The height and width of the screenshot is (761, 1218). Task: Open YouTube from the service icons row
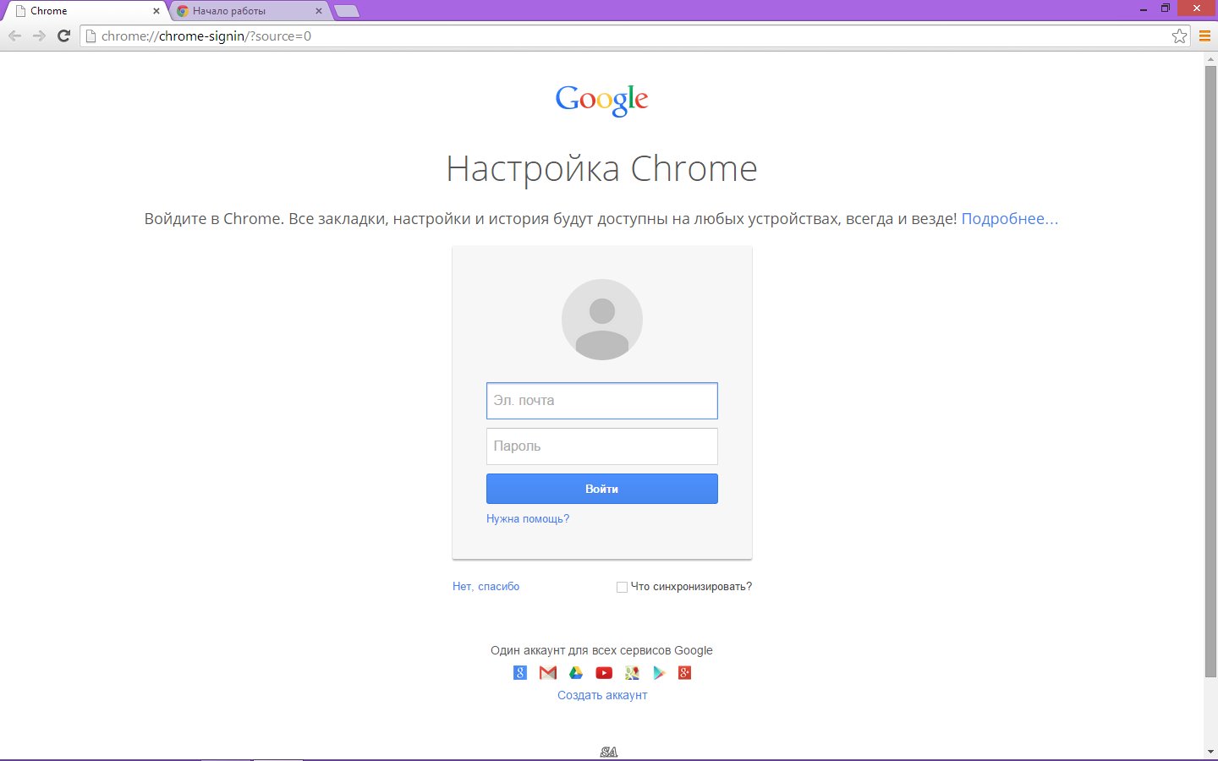click(603, 672)
